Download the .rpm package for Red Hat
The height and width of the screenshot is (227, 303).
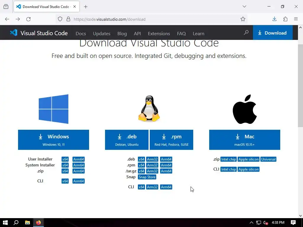(171, 140)
